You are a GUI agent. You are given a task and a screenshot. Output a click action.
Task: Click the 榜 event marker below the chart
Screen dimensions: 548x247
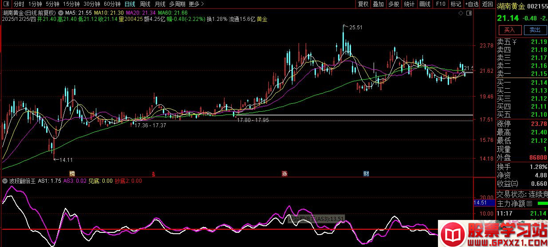pyautogui.click(x=72, y=173)
